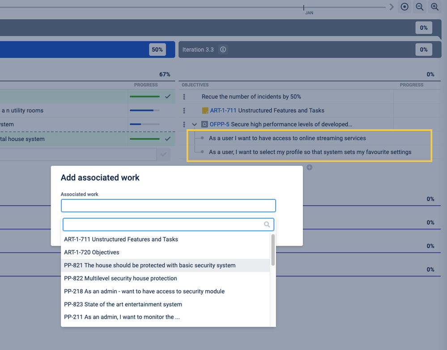
Task: Click the plus add objective icon
Action: [310, 168]
